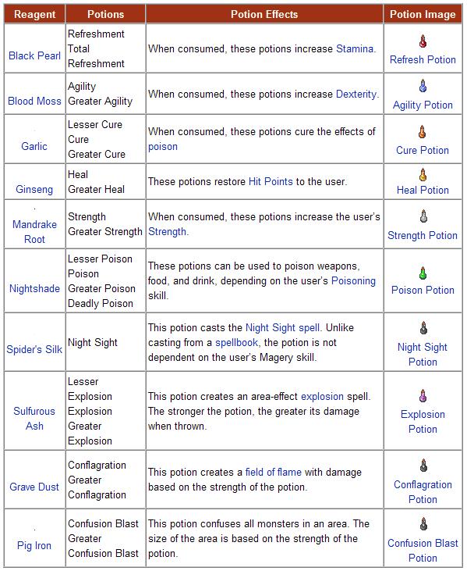Click the red Refresh Potion bottle icon

[x=423, y=41]
